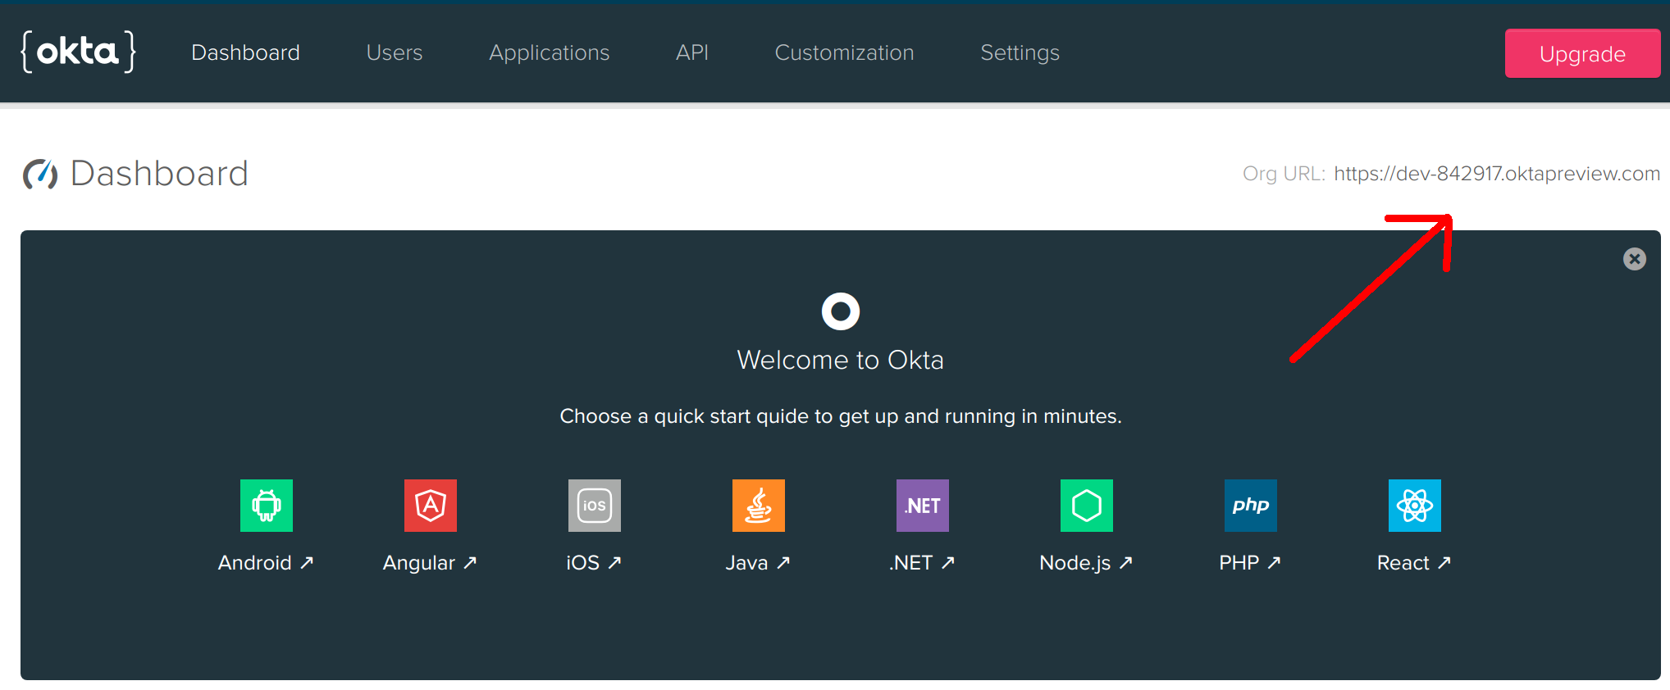This screenshot has height=690, width=1670.
Task: Select the iOS guide icon
Action: tap(594, 506)
